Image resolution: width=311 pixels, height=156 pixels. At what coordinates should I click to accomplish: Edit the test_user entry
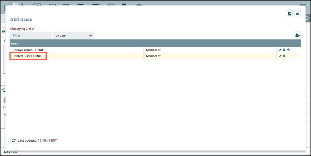tap(280, 56)
